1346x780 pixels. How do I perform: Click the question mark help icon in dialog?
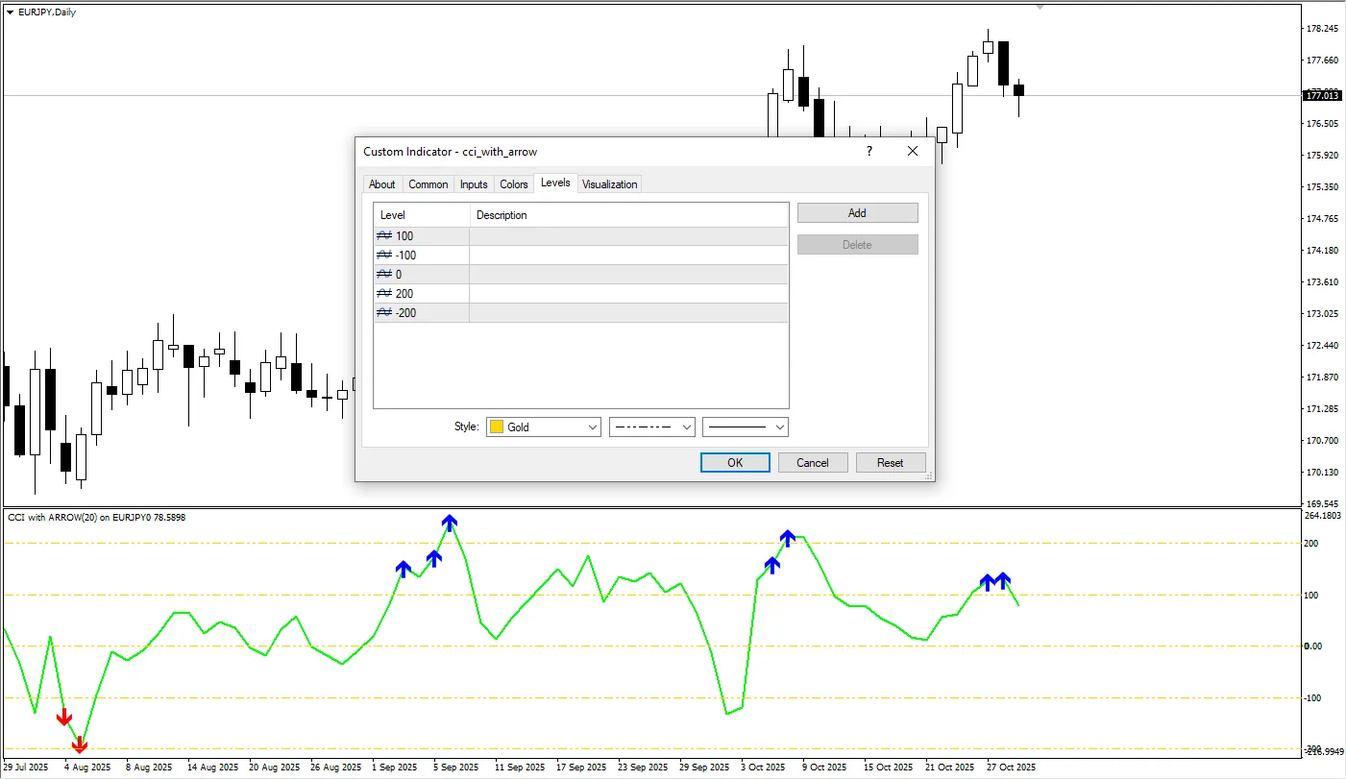point(869,152)
